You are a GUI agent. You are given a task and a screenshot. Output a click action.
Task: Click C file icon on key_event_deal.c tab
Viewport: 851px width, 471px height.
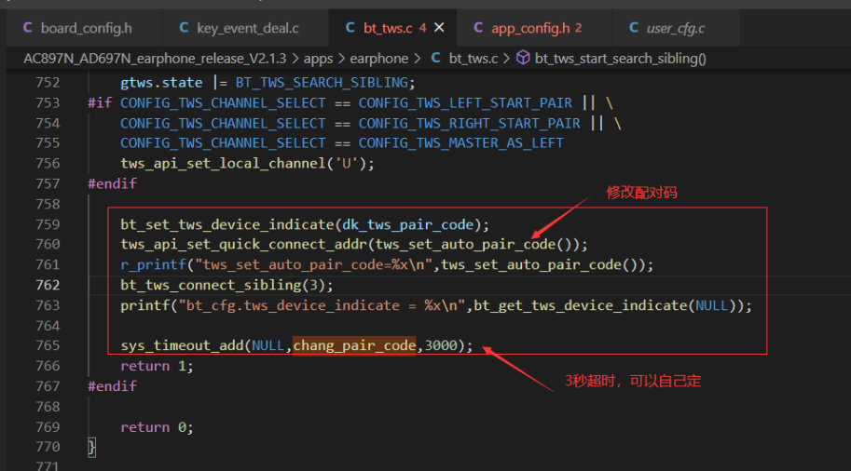coord(184,28)
